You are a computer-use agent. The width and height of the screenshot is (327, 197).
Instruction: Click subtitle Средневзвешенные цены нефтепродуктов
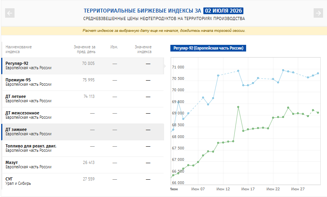(164, 18)
